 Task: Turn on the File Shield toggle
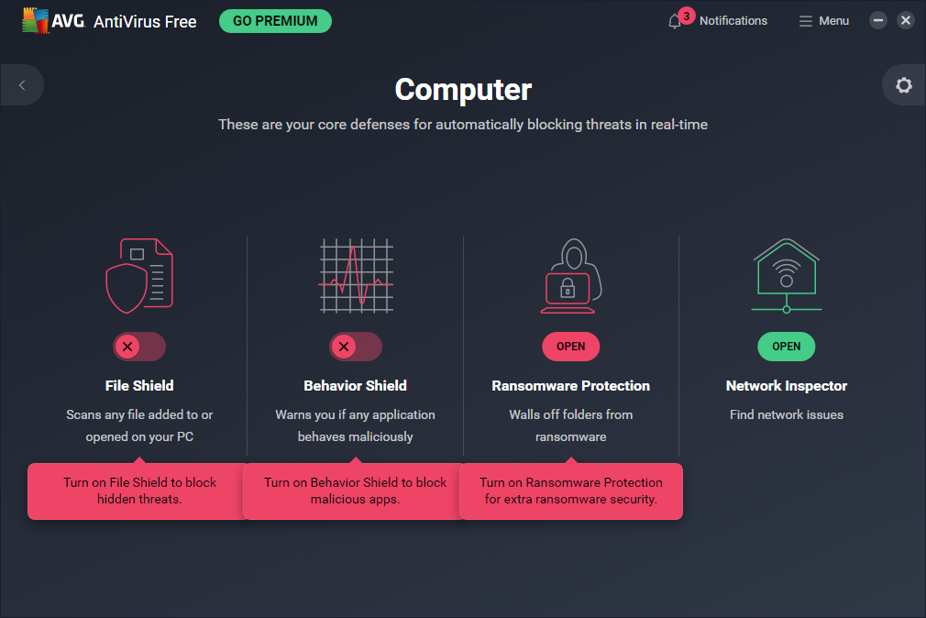click(x=139, y=347)
